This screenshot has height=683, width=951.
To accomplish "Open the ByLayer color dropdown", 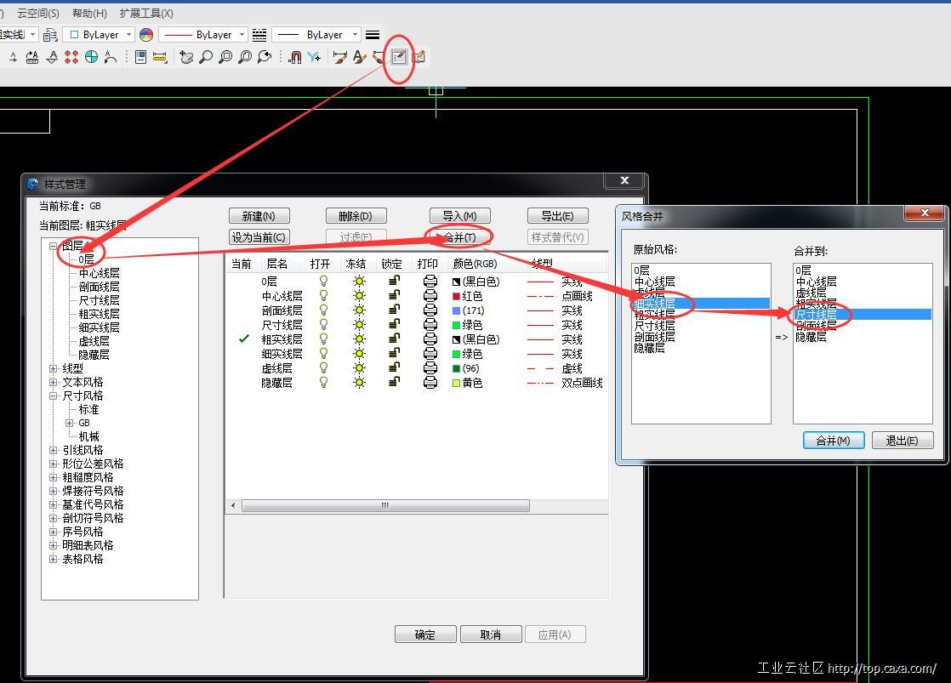I will pyautogui.click(x=100, y=35).
